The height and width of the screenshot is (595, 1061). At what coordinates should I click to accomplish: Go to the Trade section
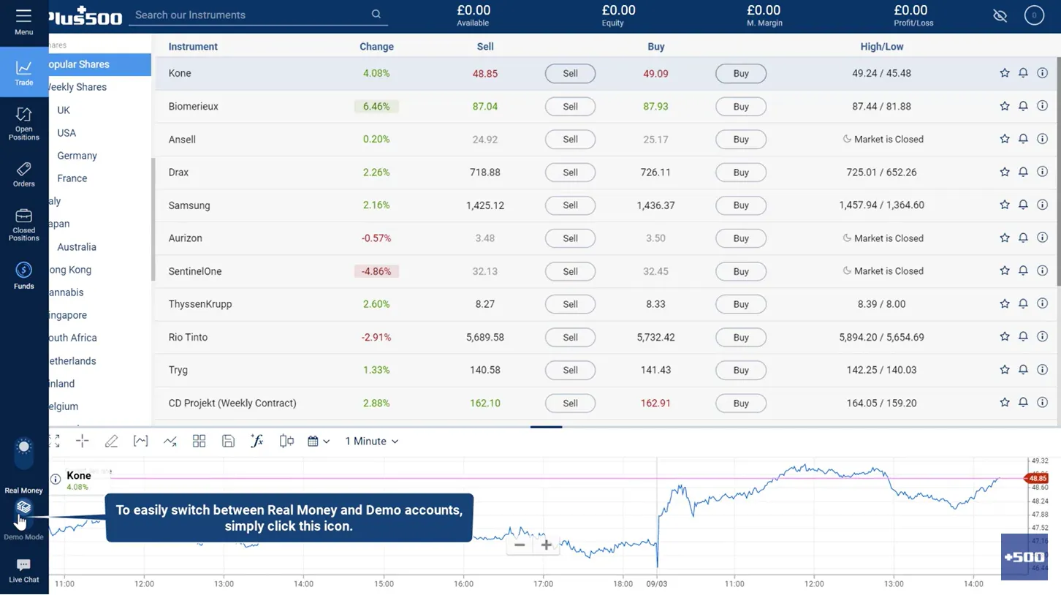pyautogui.click(x=24, y=72)
